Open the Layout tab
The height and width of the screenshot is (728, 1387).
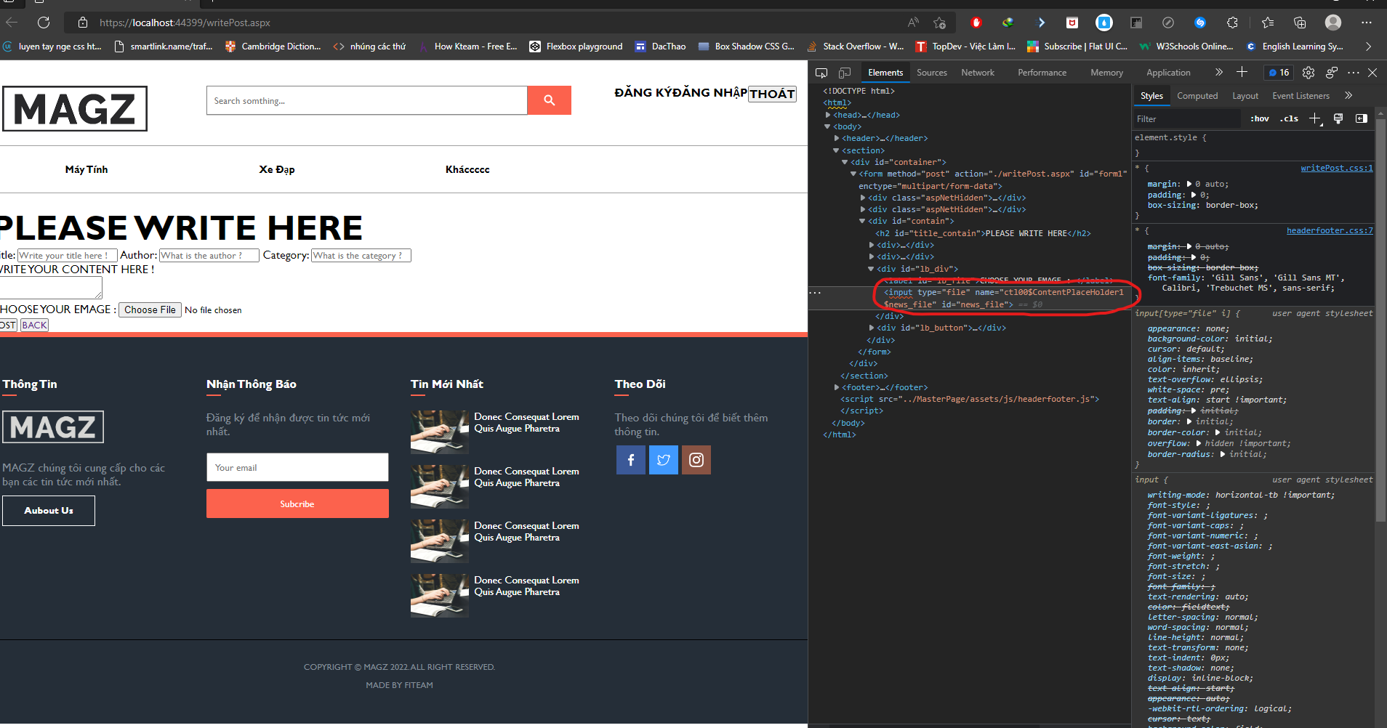[1245, 96]
